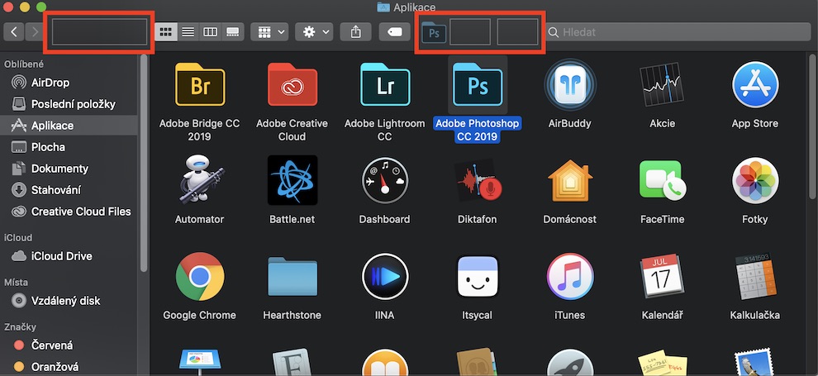Select the Domácnost home app
Image resolution: width=818 pixels, height=376 pixels.
(569, 180)
